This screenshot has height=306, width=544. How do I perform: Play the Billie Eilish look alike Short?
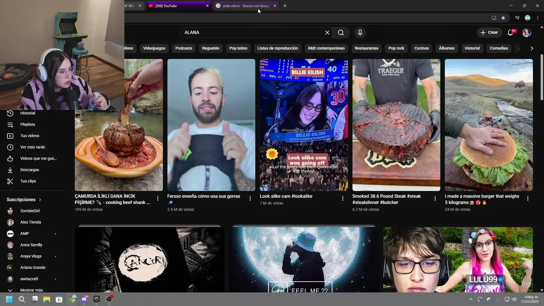pos(304,125)
